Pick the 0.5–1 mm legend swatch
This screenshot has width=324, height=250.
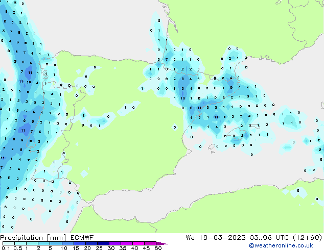(x=20, y=243)
